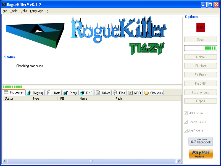This screenshot has width=221, height=166.
Task: Click the Files tab notepad icon
Action: (x=115, y=93)
